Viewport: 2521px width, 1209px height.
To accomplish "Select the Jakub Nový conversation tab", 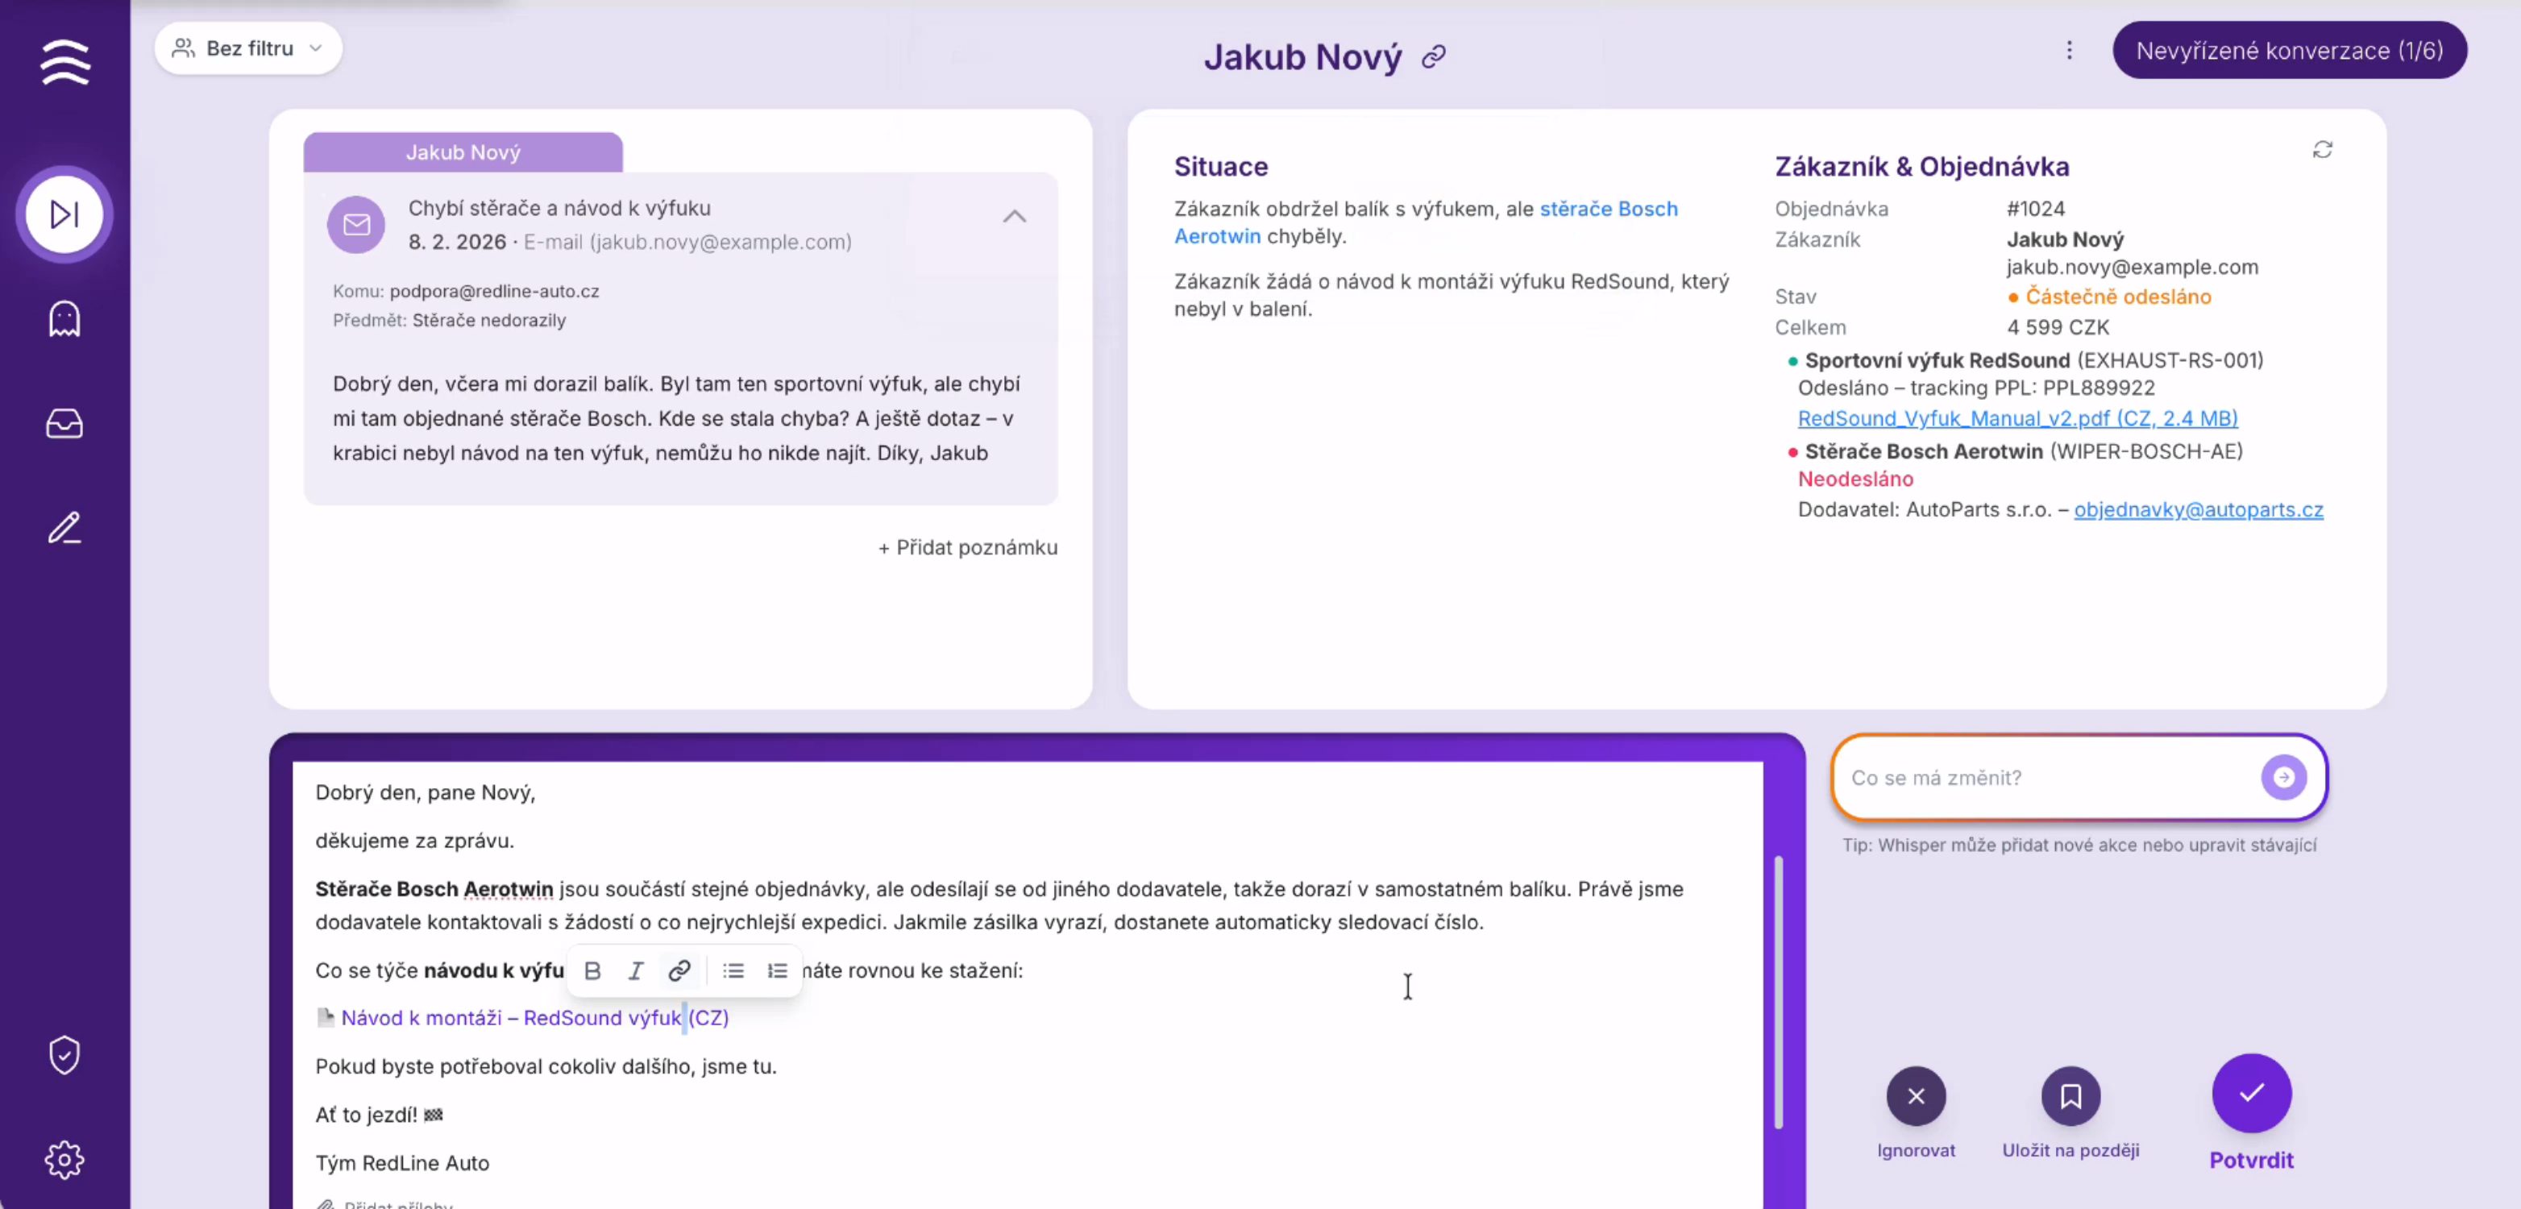I will (x=463, y=152).
